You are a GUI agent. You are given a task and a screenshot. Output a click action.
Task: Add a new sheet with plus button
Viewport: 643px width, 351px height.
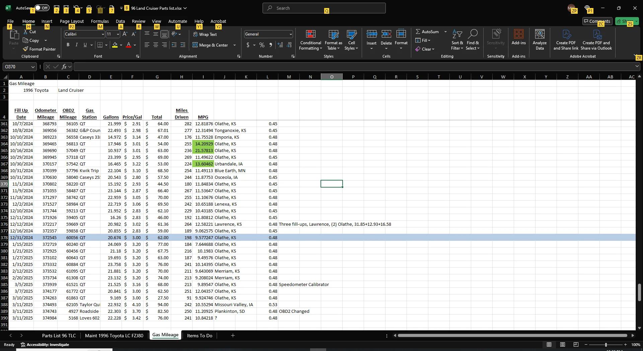click(x=233, y=335)
